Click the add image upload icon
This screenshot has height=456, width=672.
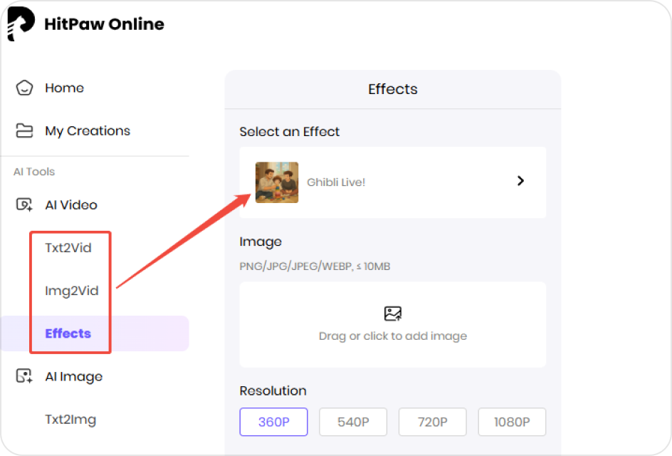(392, 313)
